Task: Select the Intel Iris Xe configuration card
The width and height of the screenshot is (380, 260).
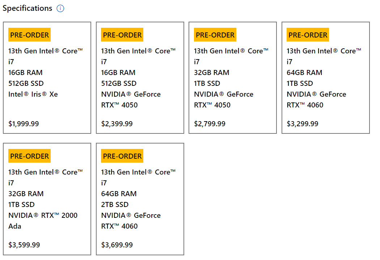Action: point(47,78)
